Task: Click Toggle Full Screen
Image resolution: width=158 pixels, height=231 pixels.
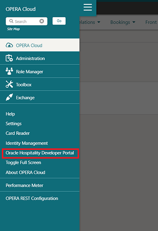Action: [23, 163]
